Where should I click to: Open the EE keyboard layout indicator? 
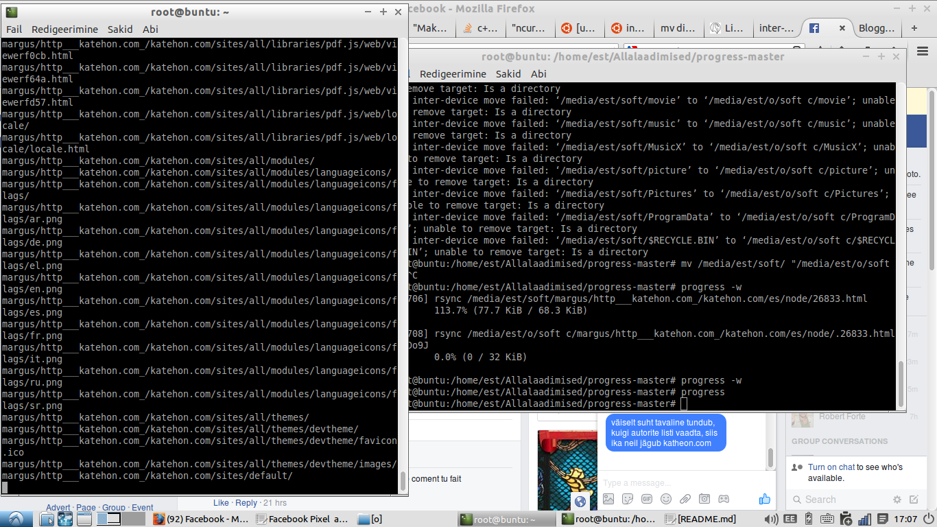790,519
